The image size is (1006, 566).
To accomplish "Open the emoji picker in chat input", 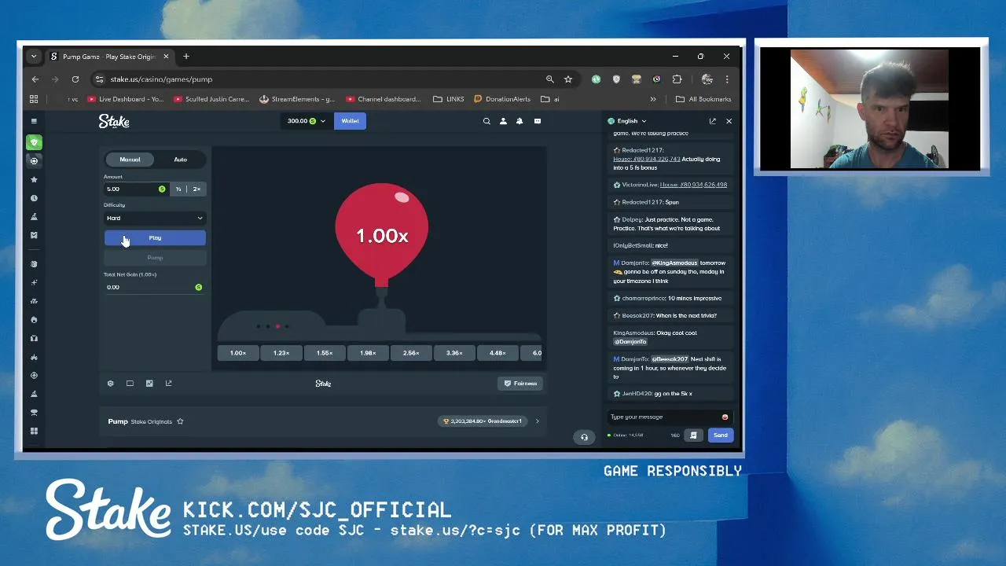I will tap(725, 417).
